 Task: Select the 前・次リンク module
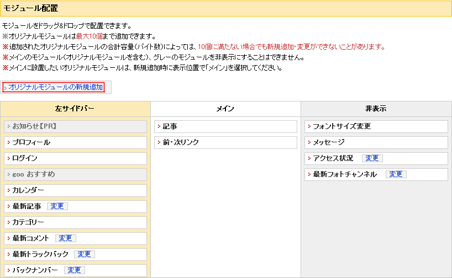pyautogui.click(x=225, y=143)
